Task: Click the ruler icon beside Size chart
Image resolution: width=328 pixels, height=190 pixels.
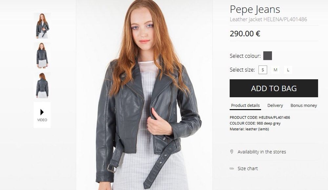Action: (x=232, y=168)
